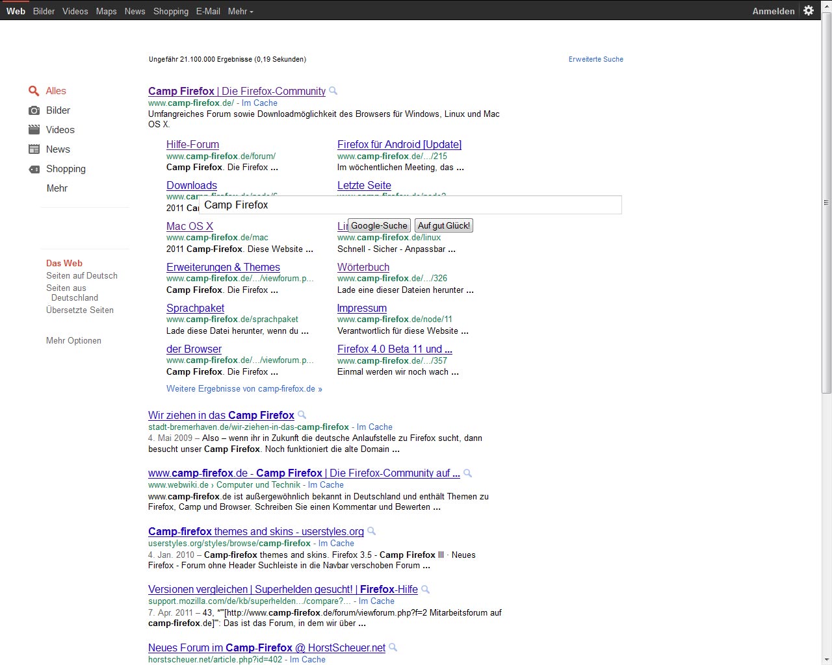The height and width of the screenshot is (665, 832).
Task: Open cached version of camp-firefox.de result
Action: (259, 103)
